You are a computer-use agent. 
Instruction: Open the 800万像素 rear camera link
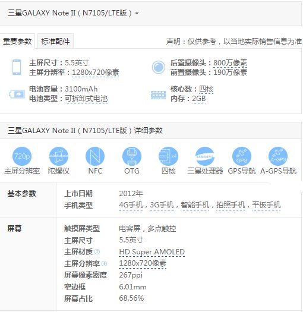pos(230,63)
